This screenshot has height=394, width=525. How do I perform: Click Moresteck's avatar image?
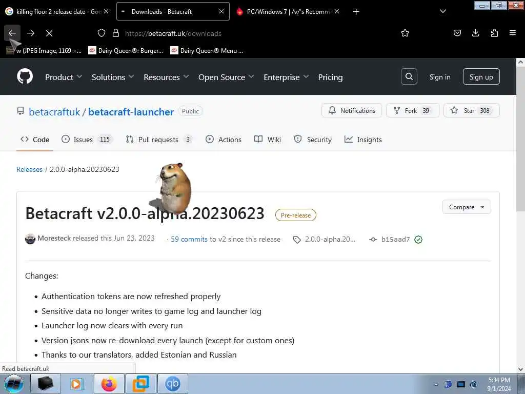(30, 239)
